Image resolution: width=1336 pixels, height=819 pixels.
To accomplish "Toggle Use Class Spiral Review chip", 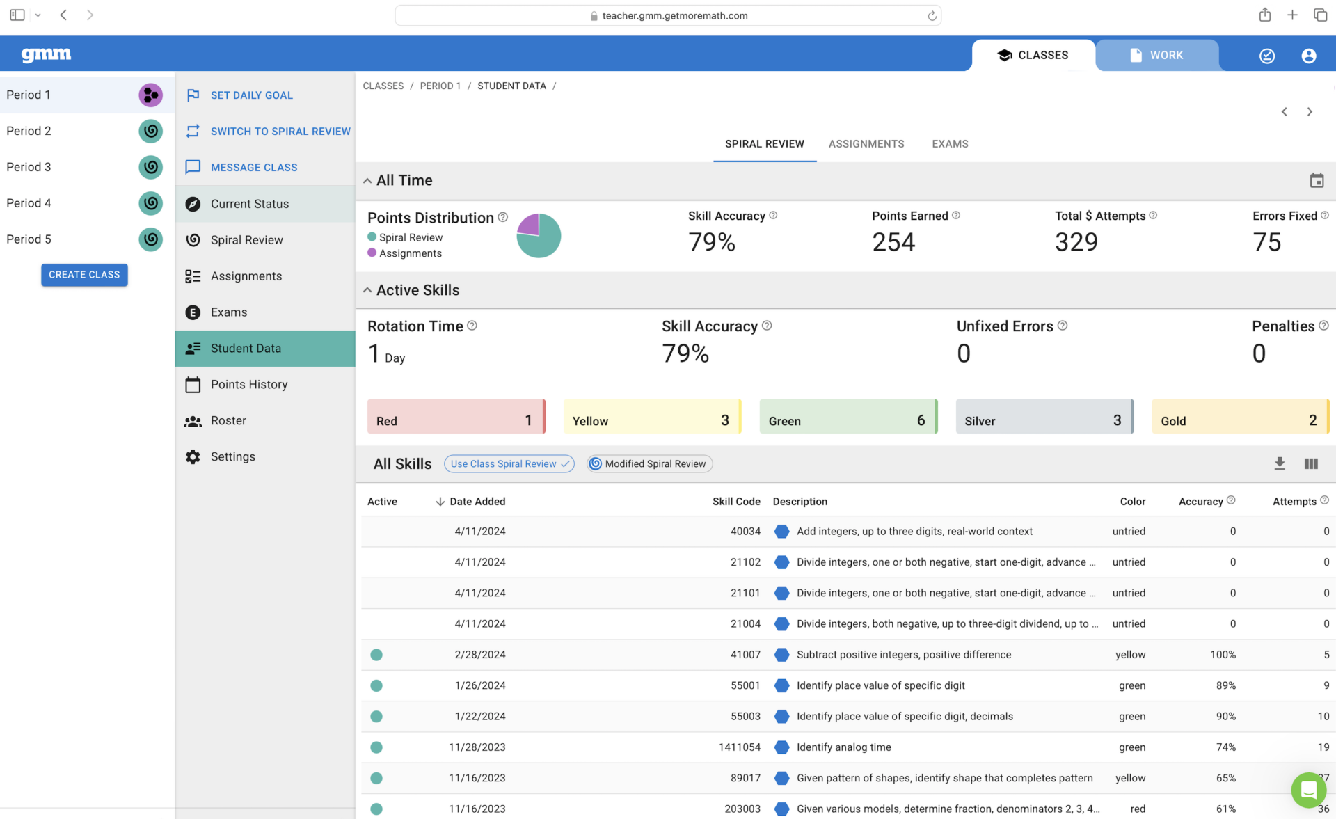I will [509, 464].
